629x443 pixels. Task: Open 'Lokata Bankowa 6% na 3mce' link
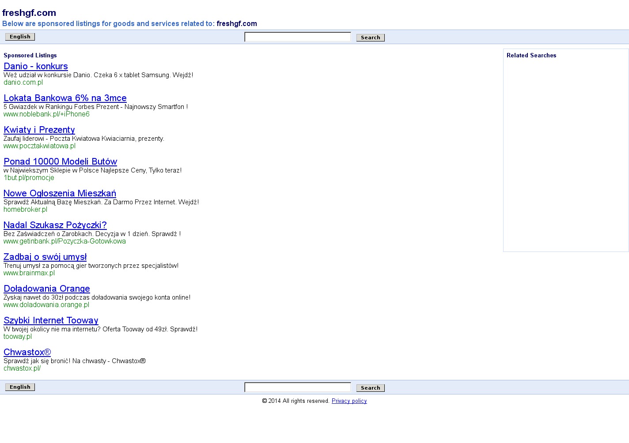pos(65,98)
